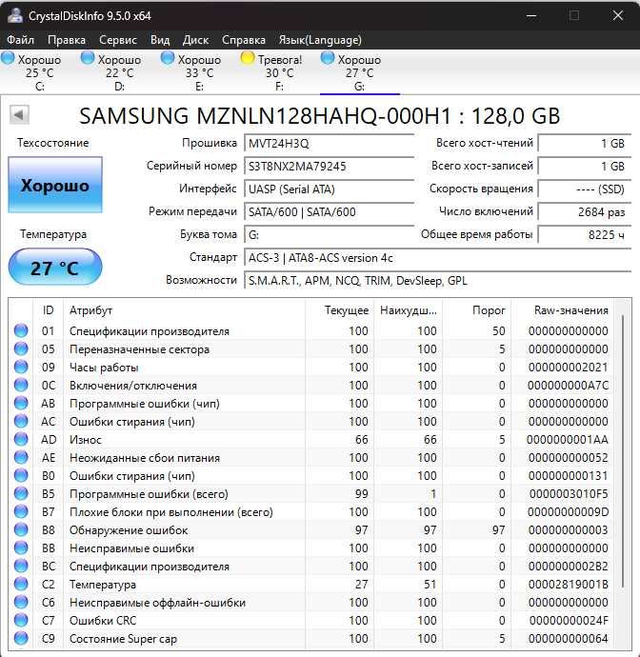Click the status icon of attribute C6
The width and height of the screenshot is (640, 657).
[x=21, y=602]
